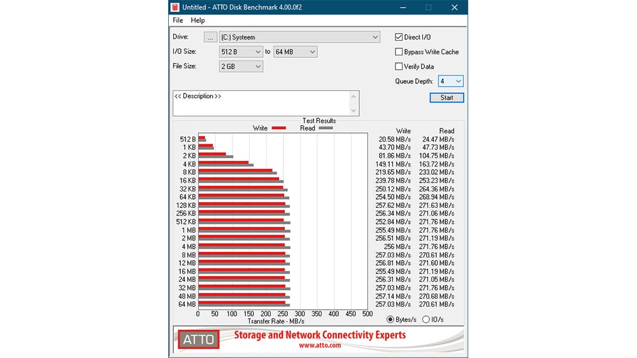Uncheck the Direct I/O checkbox
This screenshot has width=637, height=358.
pyautogui.click(x=399, y=37)
